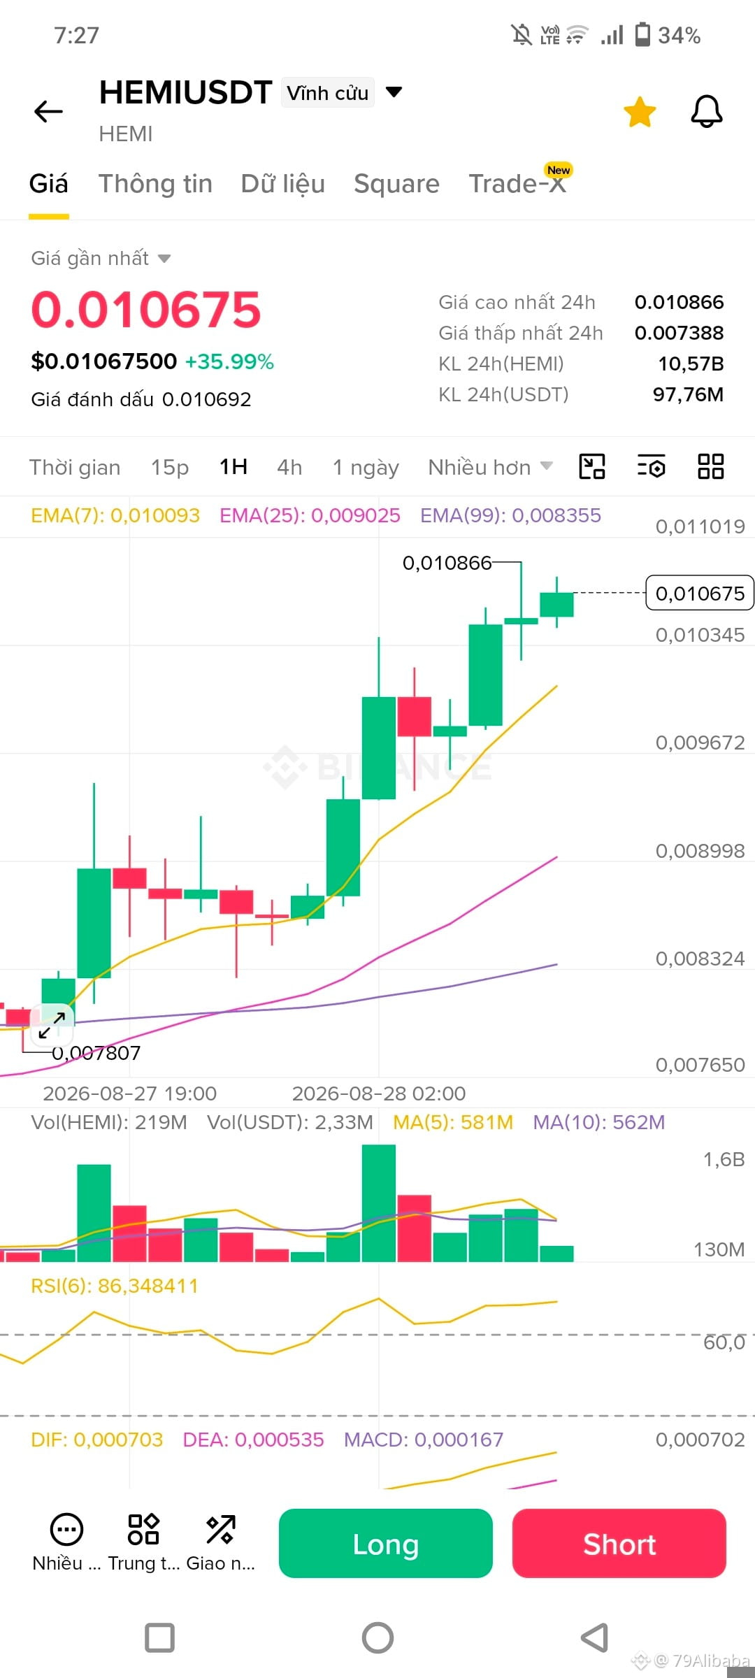Tap the 24h low value 0.007388

tap(679, 333)
